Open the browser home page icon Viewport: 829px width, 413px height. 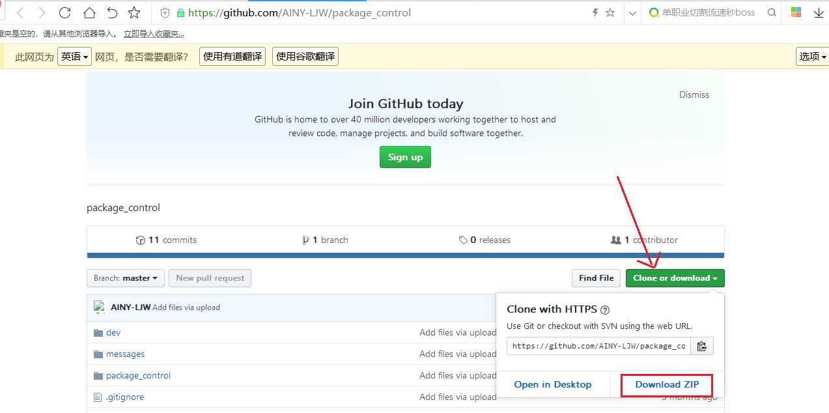pyautogui.click(x=89, y=12)
